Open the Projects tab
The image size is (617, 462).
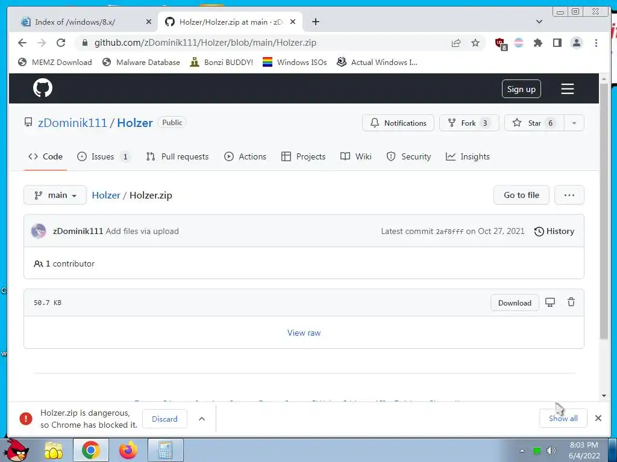click(304, 157)
